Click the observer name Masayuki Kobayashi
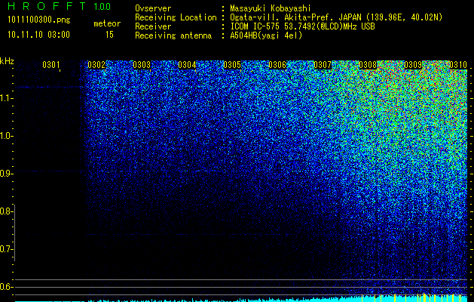This screenshot has width=474, height=302. click(x=271, y=8)
